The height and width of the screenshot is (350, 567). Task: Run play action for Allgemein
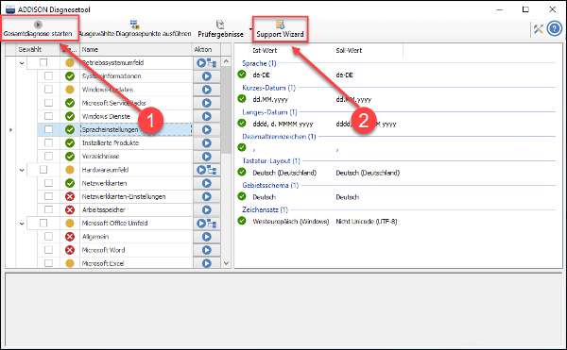coord(206,237)
